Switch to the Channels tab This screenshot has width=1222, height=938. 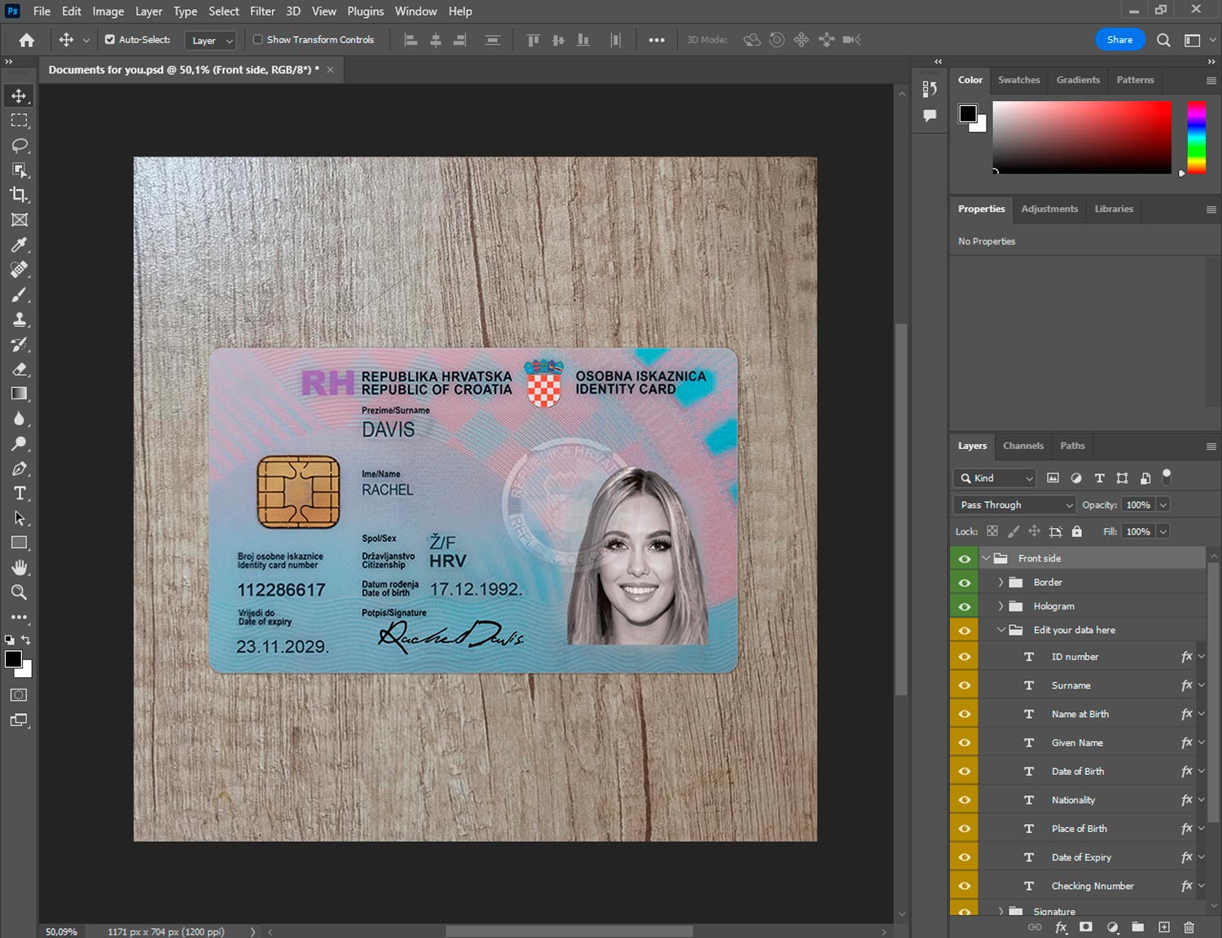(x=1022, y=446)
